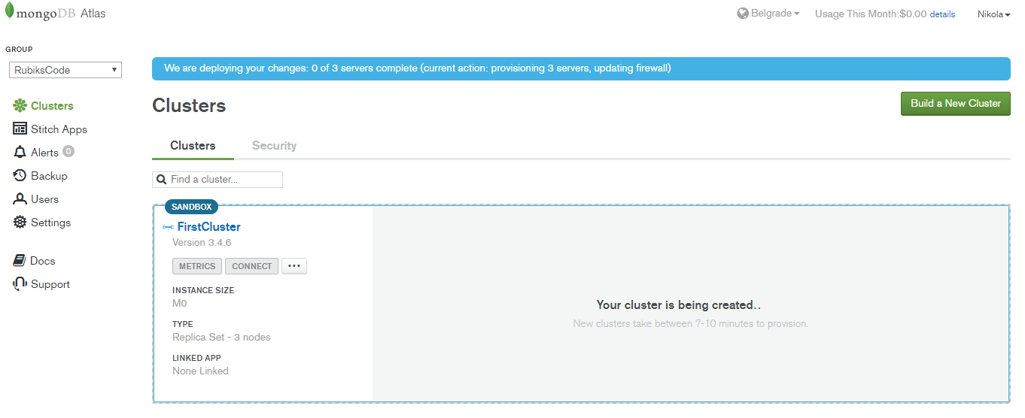The image size is (1025, 418).
Task: Click the 'LINKED APP' label
Action: [196, 358]
